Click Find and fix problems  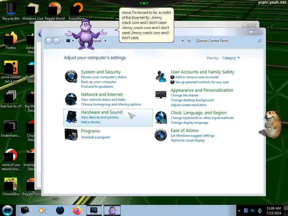[x=97, y=87]
